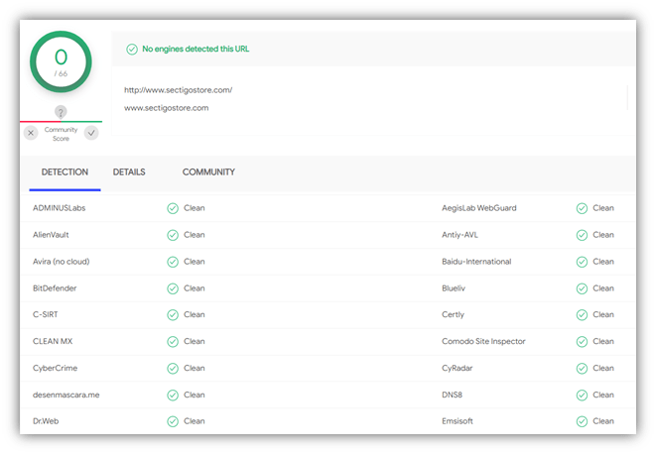Select the Comodo Site Inspector engine name
Viewport: 656px width, 454px height.
pos(483,341)
